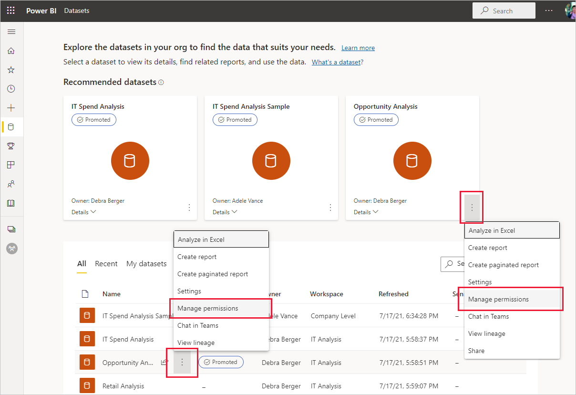The height and width of the screenshot is (395, 576).
Task: Open the What's a dataset link
Action: tap(336, 62)
